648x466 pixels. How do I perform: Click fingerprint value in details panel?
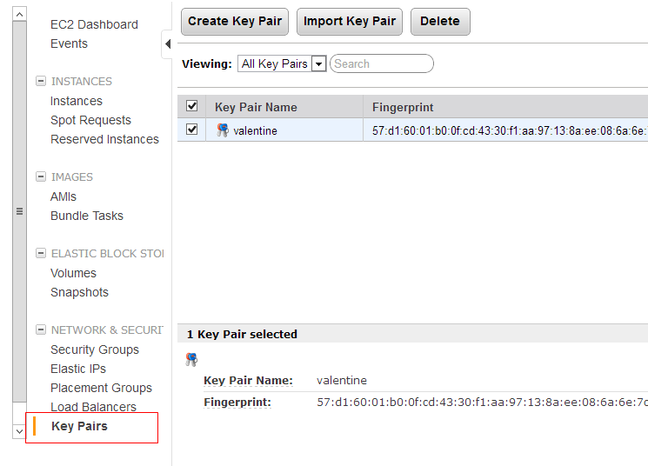coord(482,403)
